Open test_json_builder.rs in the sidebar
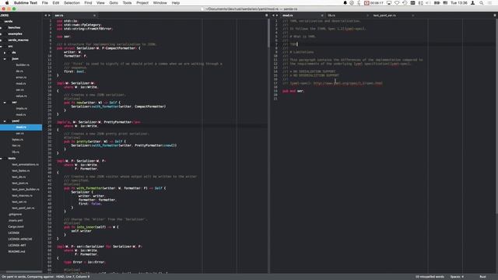 tap(26, 189)
